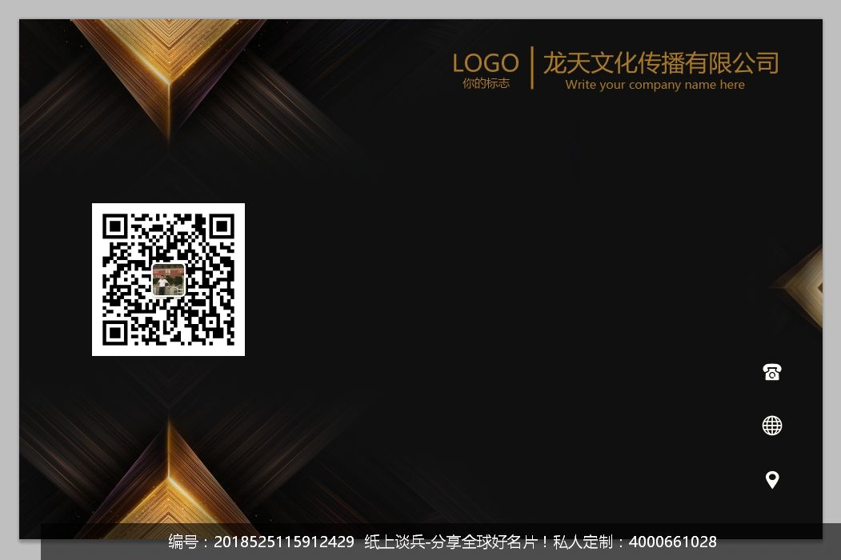This screenshot has height=560, width=841.
Task: Click the telephone icon
Action: [x=772, y=372]
